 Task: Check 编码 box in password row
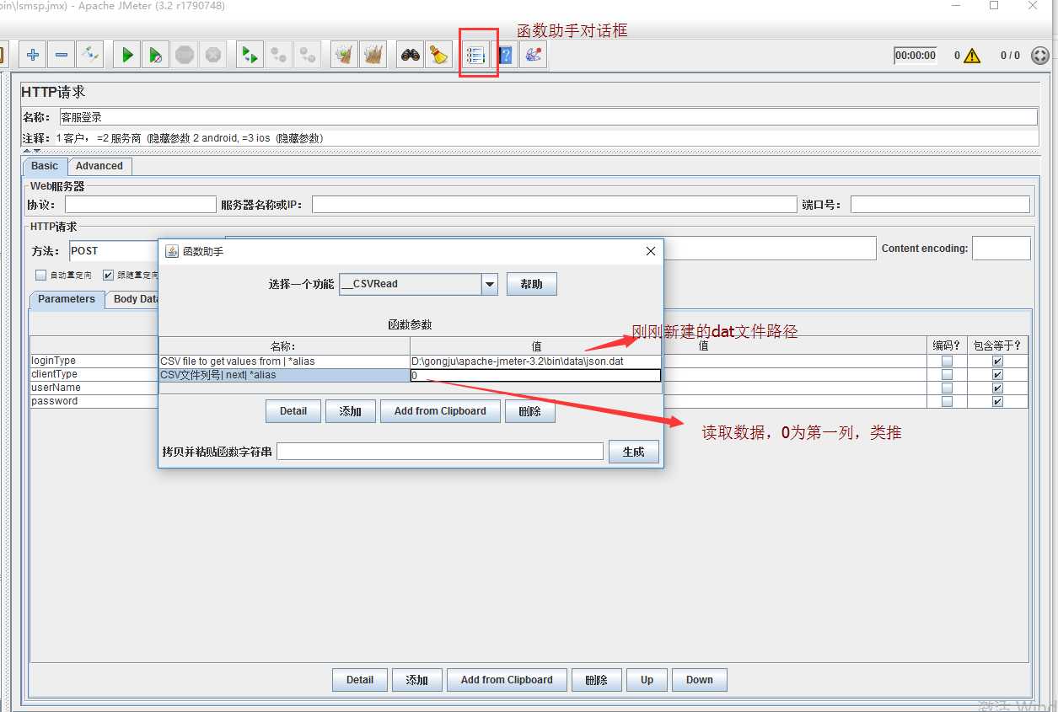947,401
